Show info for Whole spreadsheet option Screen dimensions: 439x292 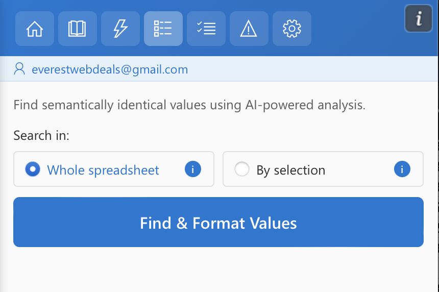tap(192, 169)
